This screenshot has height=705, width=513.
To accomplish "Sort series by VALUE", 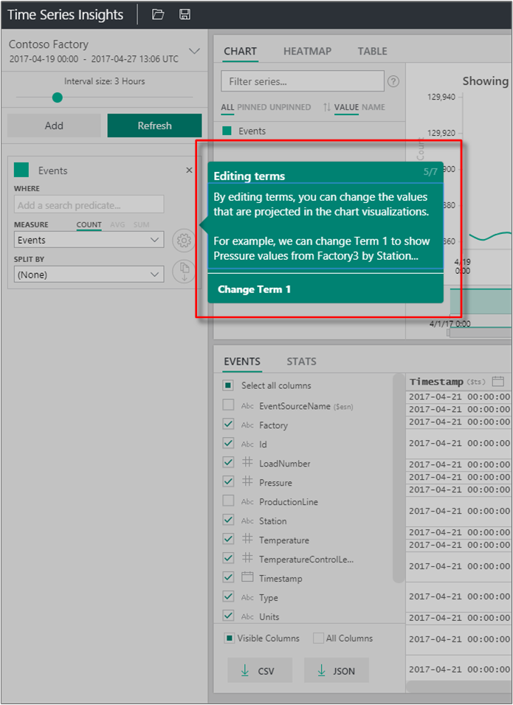I will (346, 107).
